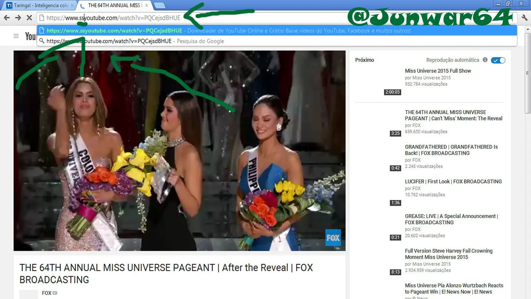The image size is (531, 299).
Task: Click the Taringa tab favicon
Action: (9, 5)
